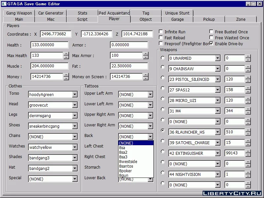Choose 8westside from the tattoo list
The height and width of the screenshot is (198, 264).
(136, 162)
